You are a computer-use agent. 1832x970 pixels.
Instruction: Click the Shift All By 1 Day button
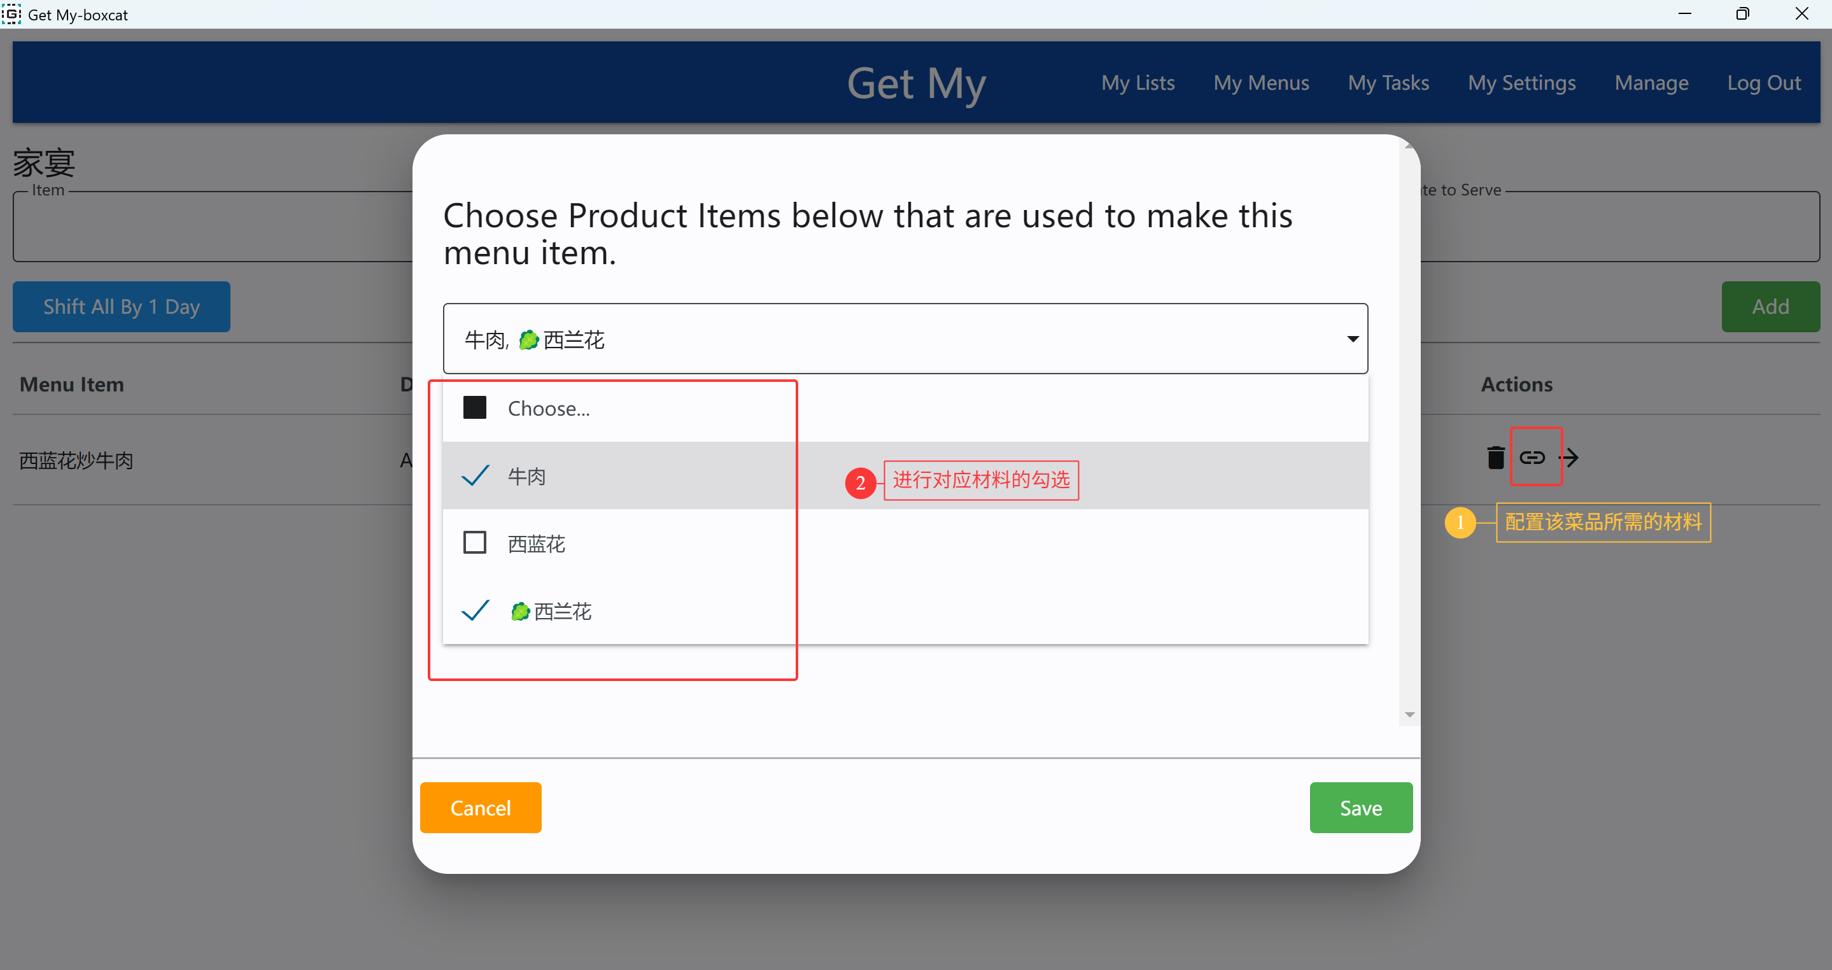122,307
